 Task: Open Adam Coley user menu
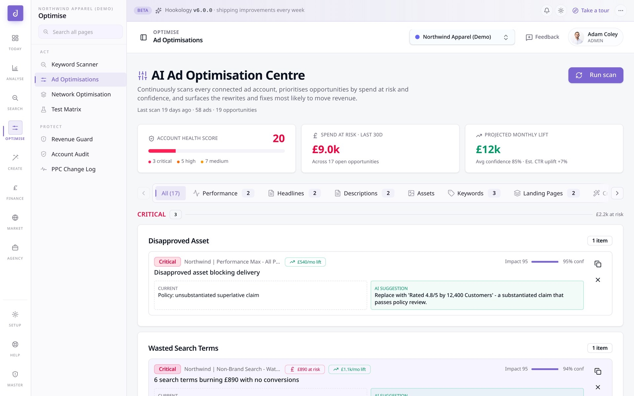point(595,37)
